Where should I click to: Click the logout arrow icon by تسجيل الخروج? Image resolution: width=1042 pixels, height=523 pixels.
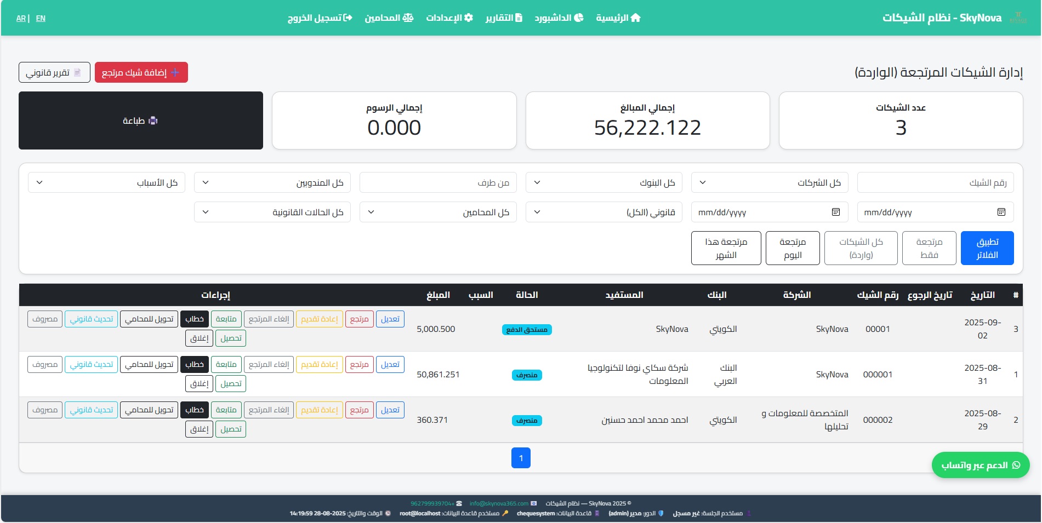coord(348,18)
